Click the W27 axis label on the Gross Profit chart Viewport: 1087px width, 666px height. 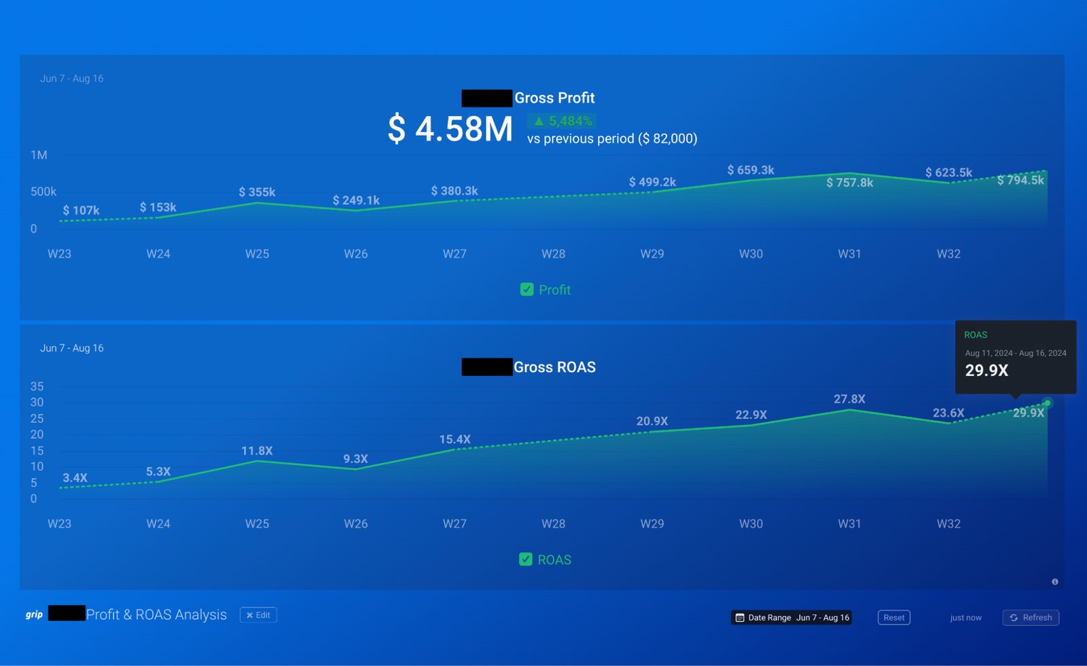pyautogui.click(x=455, y=254)
